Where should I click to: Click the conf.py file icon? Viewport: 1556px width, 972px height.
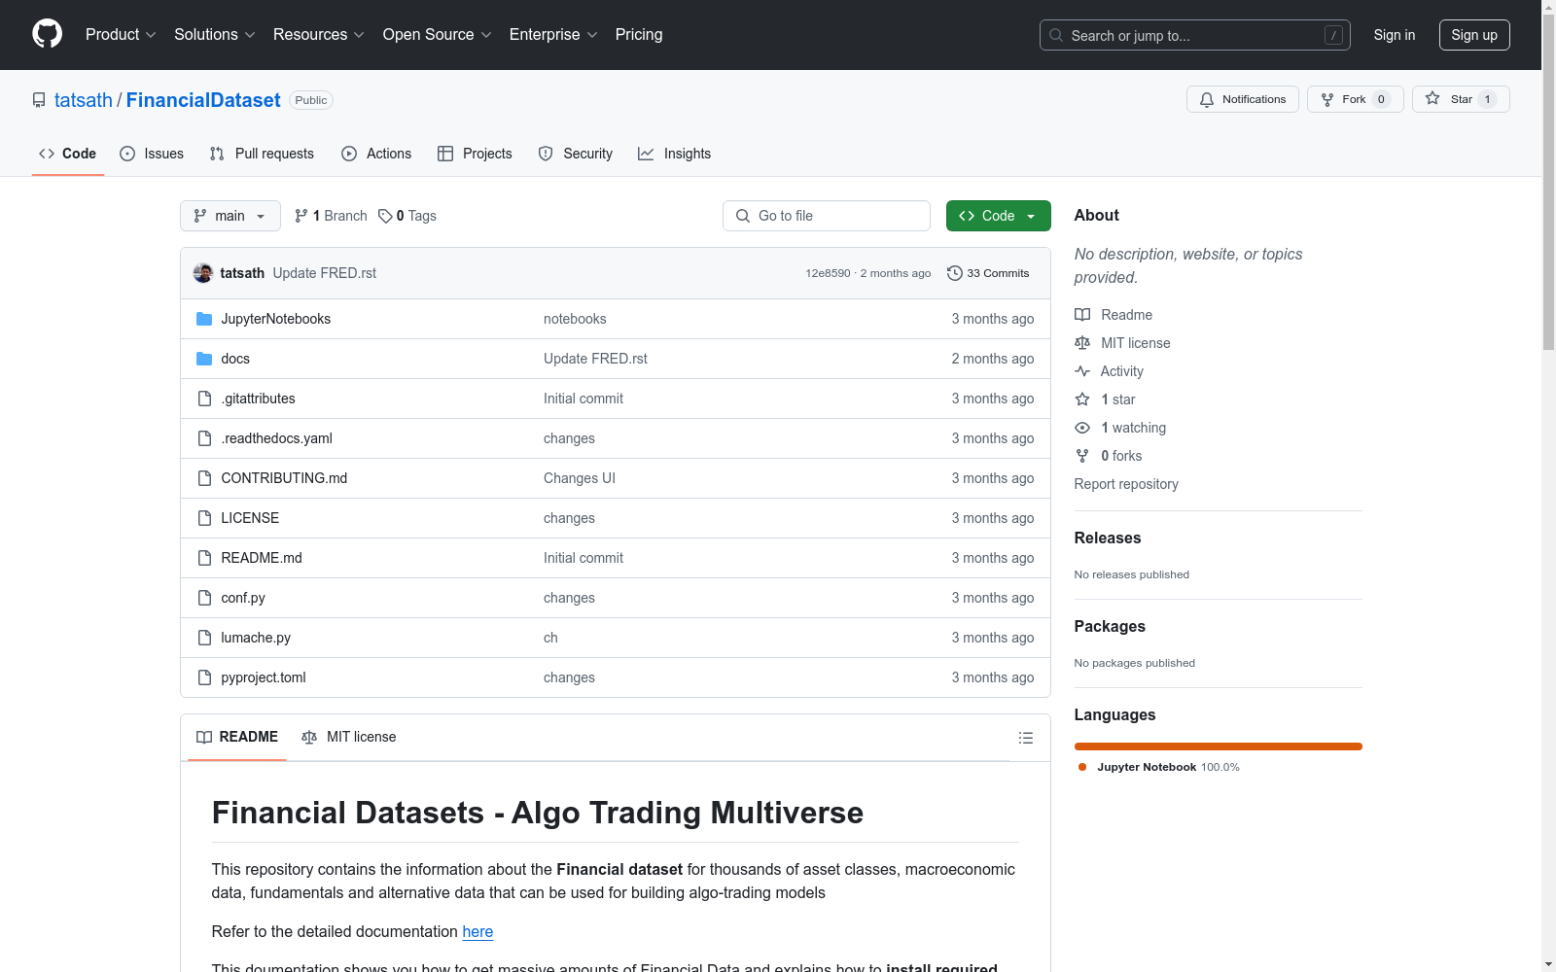[x=204, y=598]
